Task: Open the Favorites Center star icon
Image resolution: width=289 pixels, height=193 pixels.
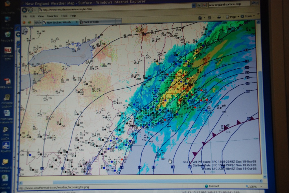Action: (24, 22)
